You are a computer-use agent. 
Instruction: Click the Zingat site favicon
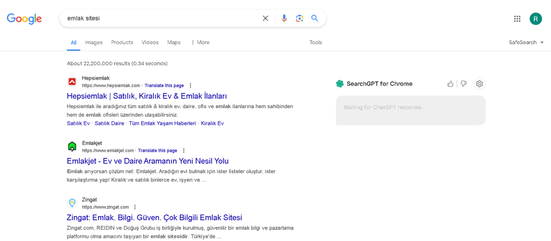(72, 203)
